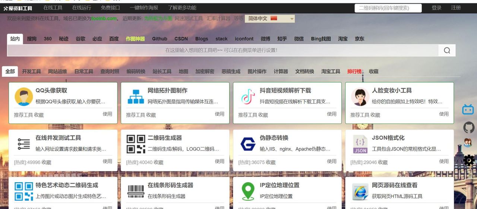The height and width of the screenshot is (209, 477).
Task: Open the 免费接口 top menu
Action: (x=110, y=8)
